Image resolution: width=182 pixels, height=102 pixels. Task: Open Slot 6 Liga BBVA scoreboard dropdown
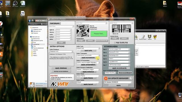pos(119,62)
